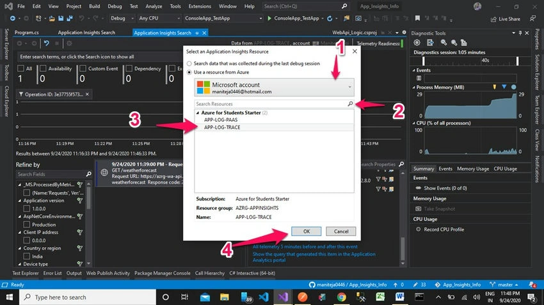This screenshot has width=544, height=305.
Task: Collapse the Azure for Students Starter node
Action: (198, 113)
